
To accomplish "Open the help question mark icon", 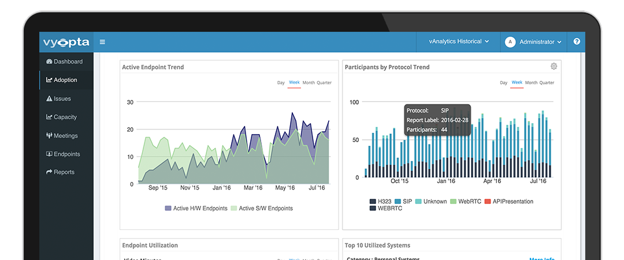I will pos(577,42).
